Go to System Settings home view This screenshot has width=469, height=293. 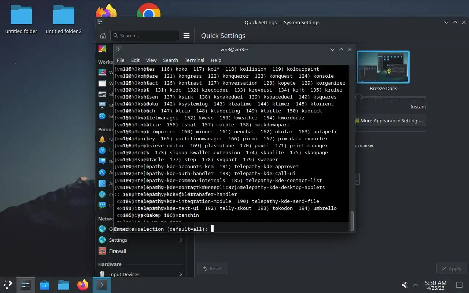[x=103, y=36]
